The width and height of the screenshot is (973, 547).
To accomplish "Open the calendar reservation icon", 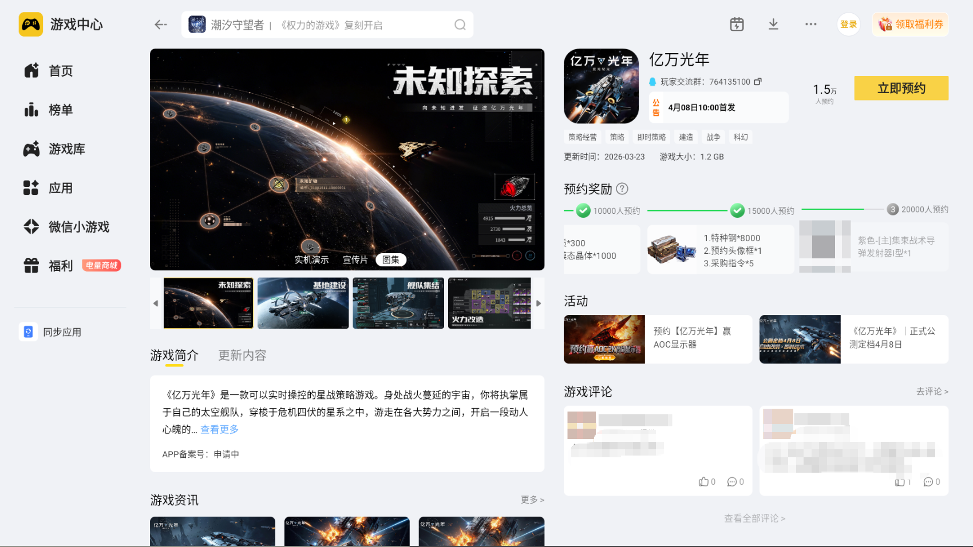I will tap(737, 24).
